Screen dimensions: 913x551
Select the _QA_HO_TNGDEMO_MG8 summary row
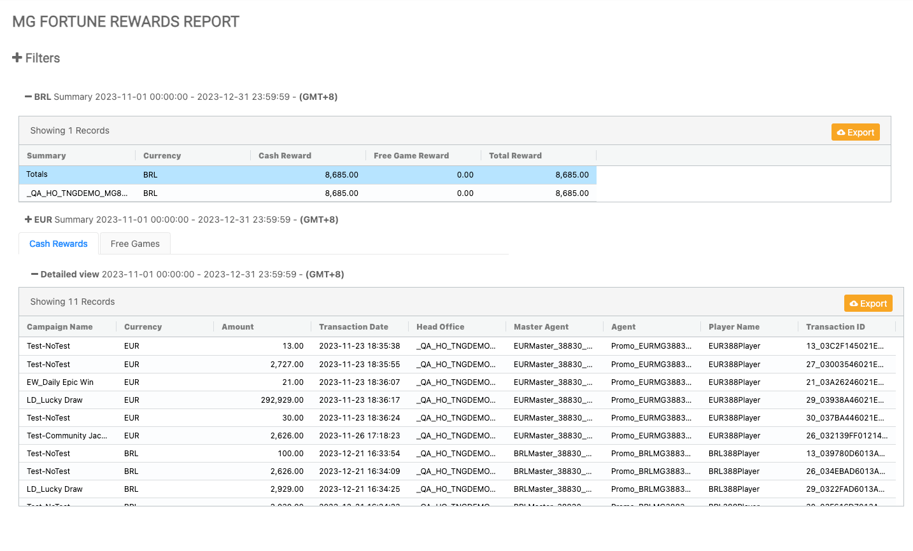[308, 193]
